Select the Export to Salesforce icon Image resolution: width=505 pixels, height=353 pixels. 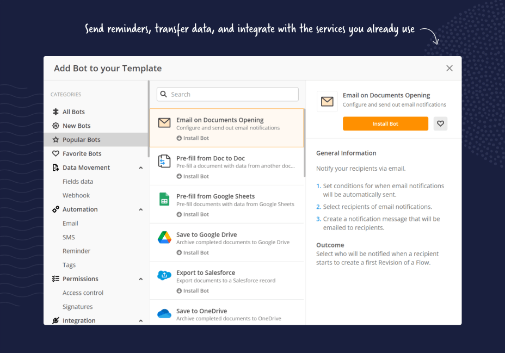tap(164, 275)
